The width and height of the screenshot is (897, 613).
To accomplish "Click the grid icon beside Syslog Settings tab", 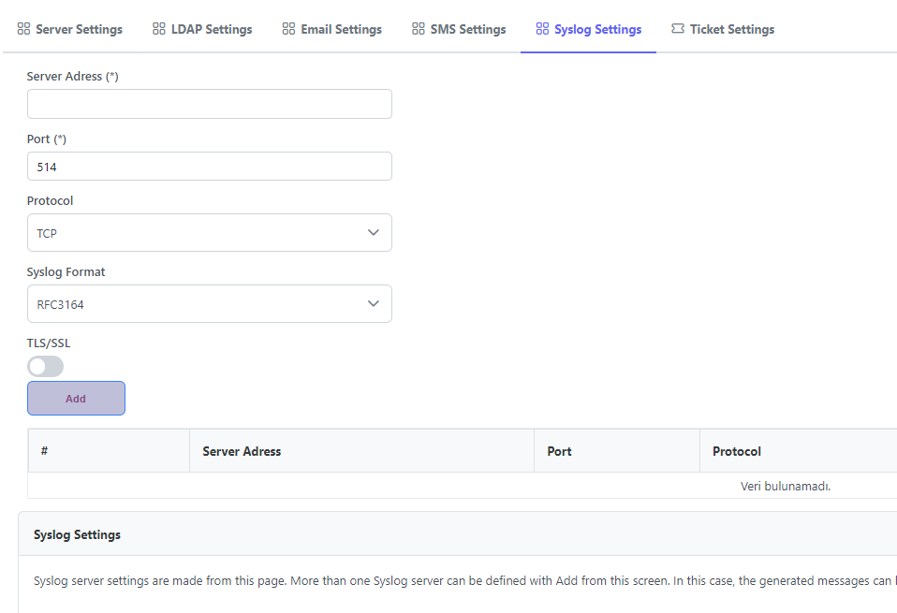I will click(542, 29).
